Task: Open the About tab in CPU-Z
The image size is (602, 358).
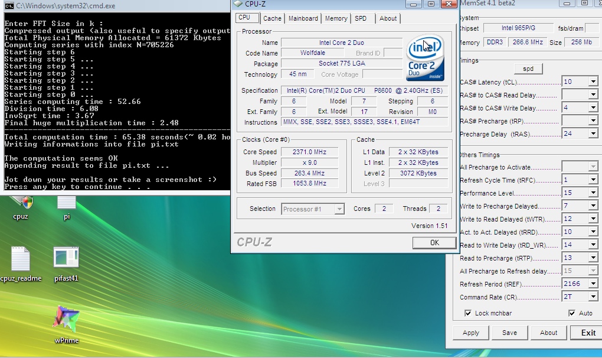Action: (388, 18)
